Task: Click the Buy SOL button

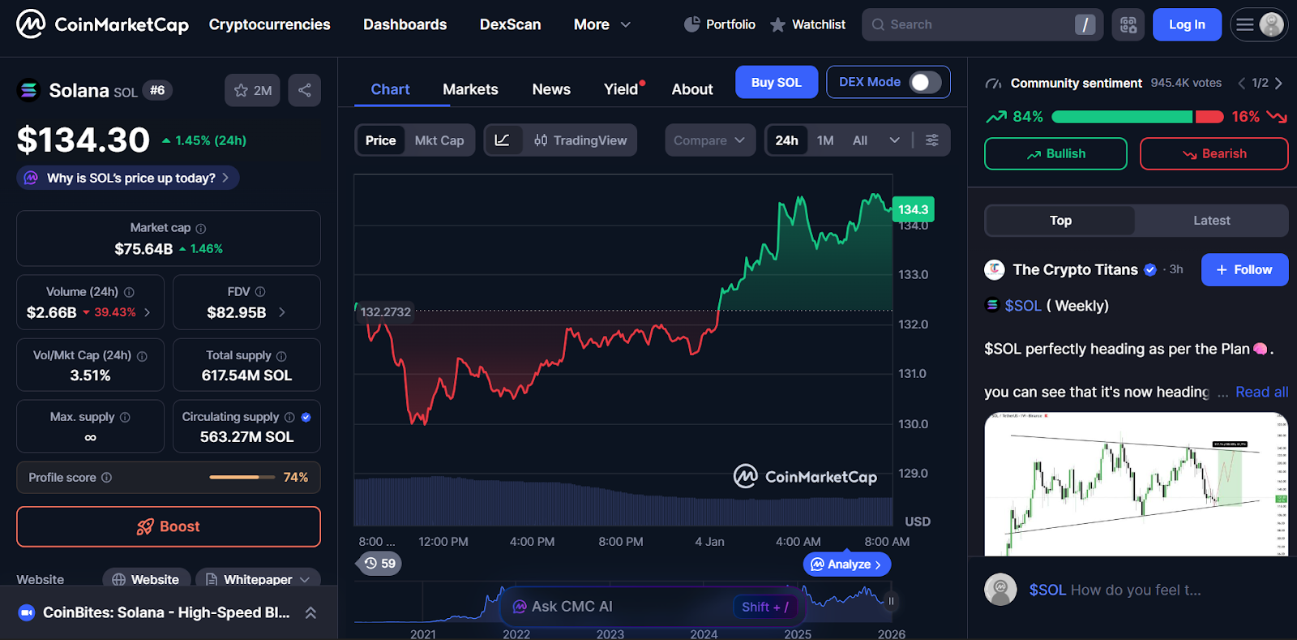Action: coord(776,82)
